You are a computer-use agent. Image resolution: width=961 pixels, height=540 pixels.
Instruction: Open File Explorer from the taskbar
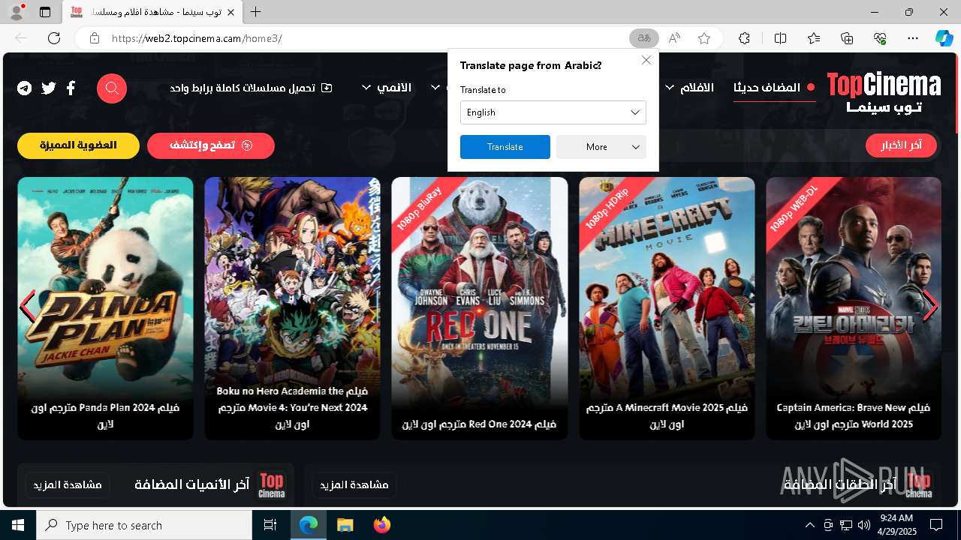pyautogui.click(x=345, y=525)
